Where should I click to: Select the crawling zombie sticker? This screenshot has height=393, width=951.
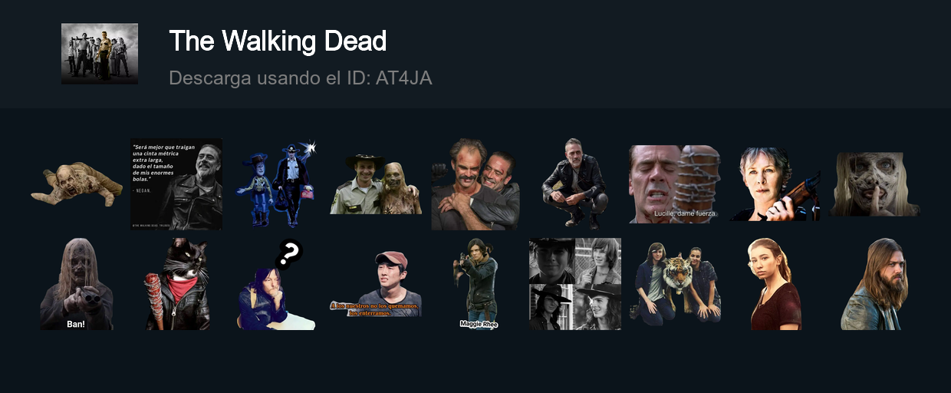pos(77,184)
